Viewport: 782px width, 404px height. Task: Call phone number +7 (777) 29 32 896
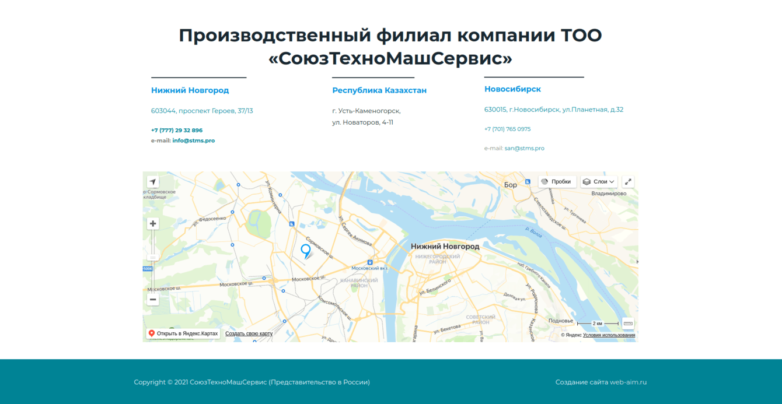tap(177, 130)
